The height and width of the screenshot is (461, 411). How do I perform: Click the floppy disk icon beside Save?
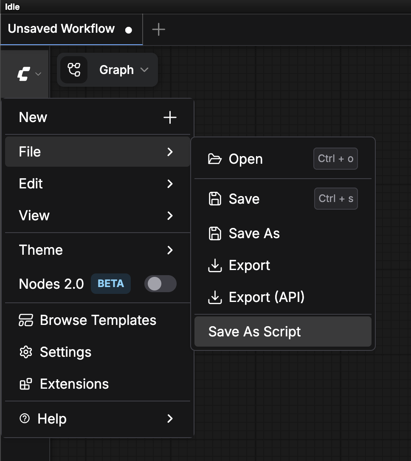point(215,199)
